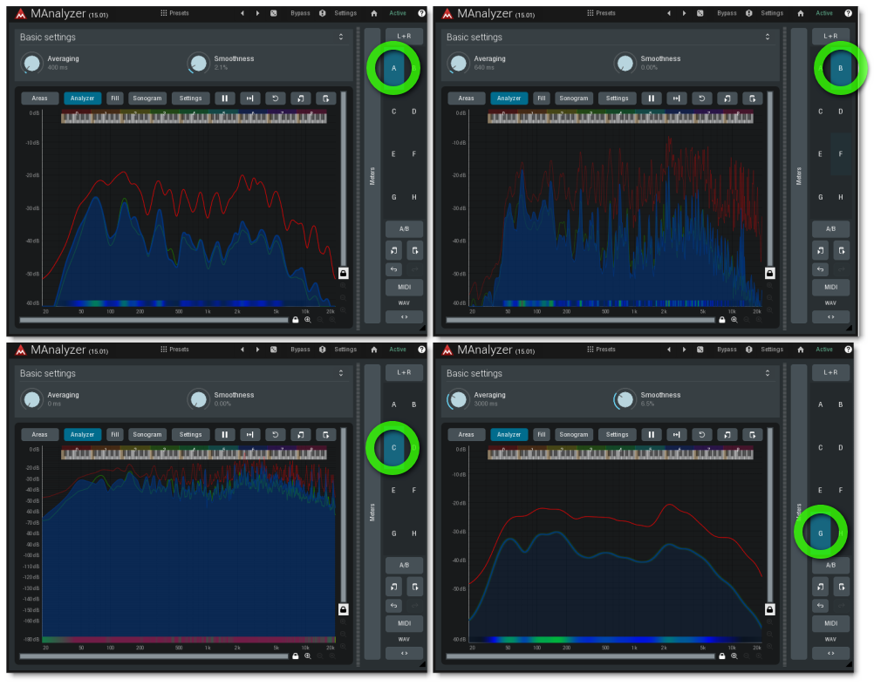
Task: Open Presets menu in top-right window
Action: tap(601, 13)
